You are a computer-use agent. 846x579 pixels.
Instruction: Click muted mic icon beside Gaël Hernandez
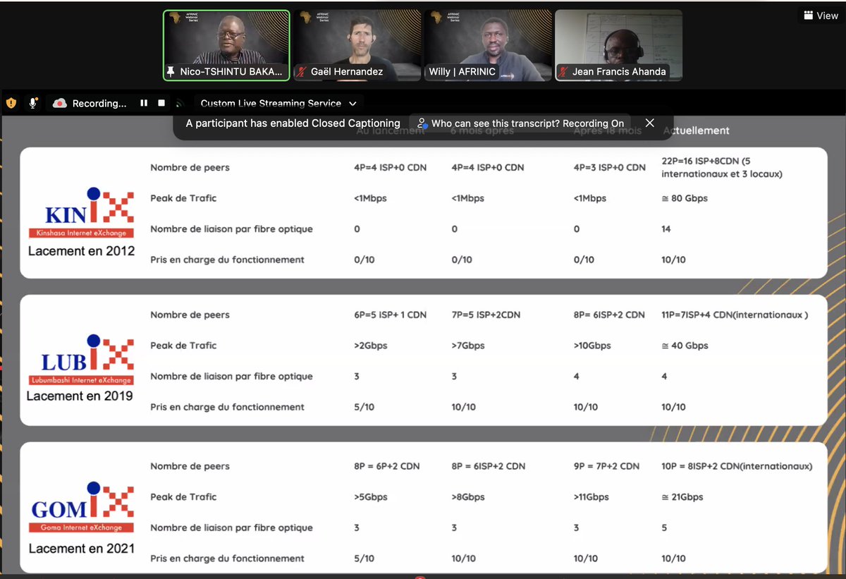click(302, 72)
